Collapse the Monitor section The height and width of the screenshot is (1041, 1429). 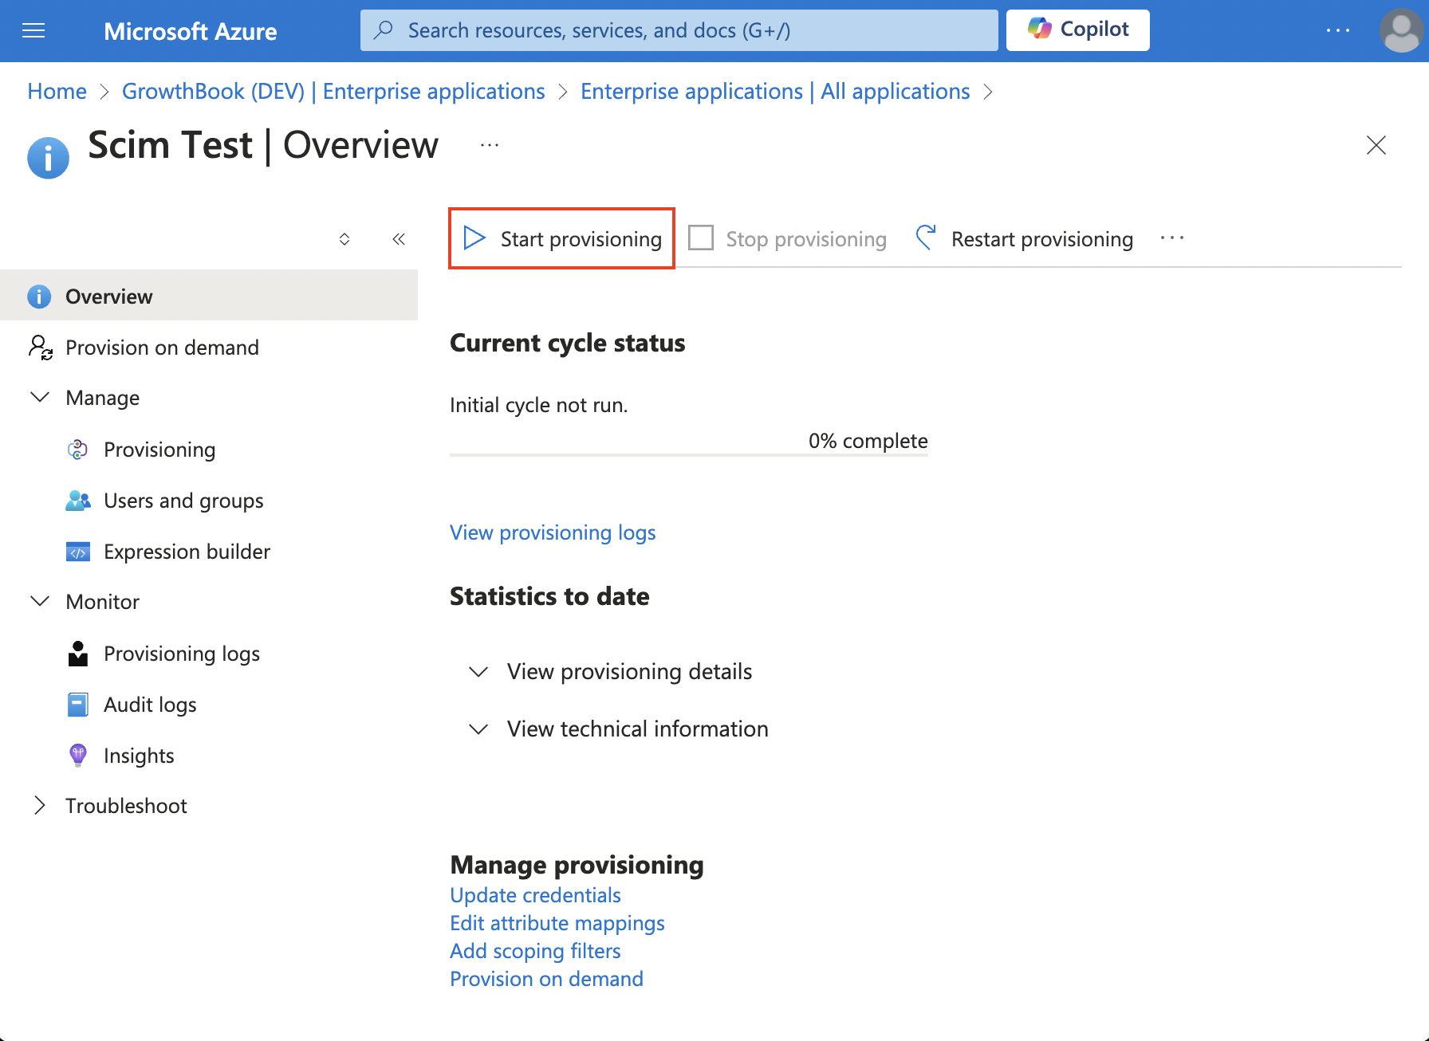(39, 601)
